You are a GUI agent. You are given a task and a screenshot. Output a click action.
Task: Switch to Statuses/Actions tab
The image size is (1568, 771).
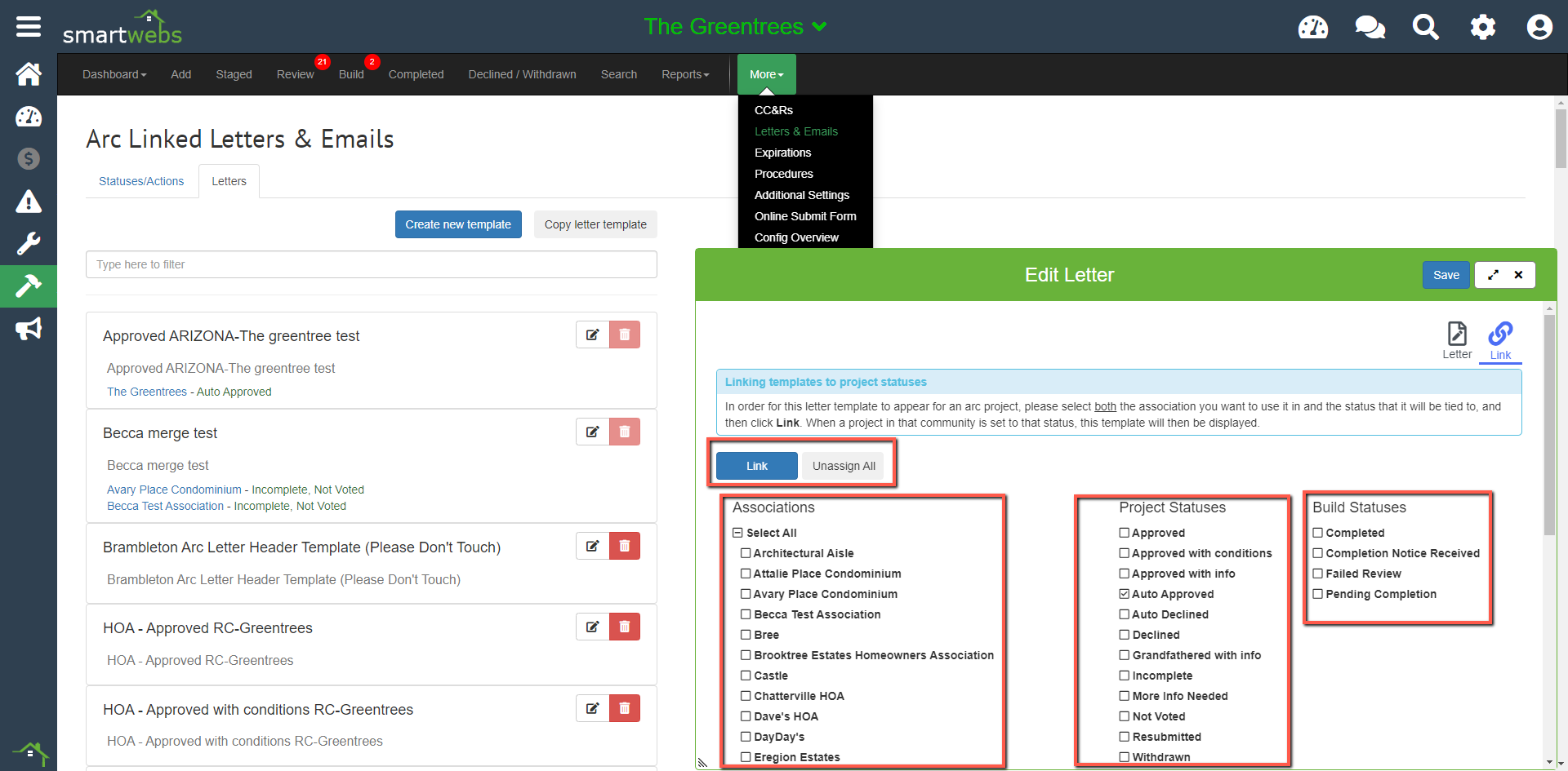click(x=141, y=181)
